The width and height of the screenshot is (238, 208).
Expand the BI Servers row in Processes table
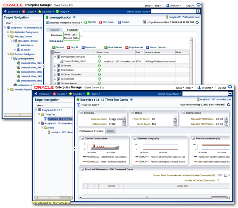coord(55,66)
